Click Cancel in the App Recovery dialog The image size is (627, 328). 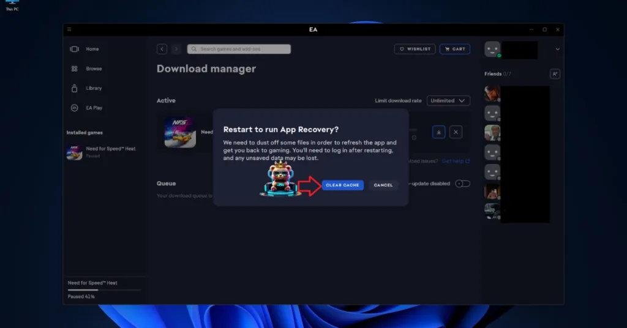pyautogui.click(x=383, y=185)
